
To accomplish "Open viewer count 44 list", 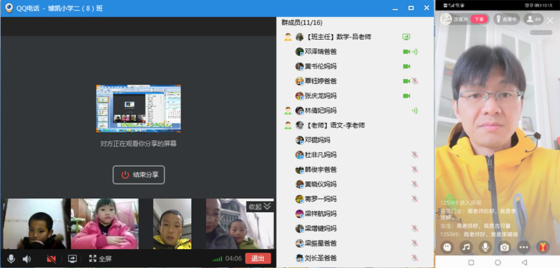I will [533, 19].
